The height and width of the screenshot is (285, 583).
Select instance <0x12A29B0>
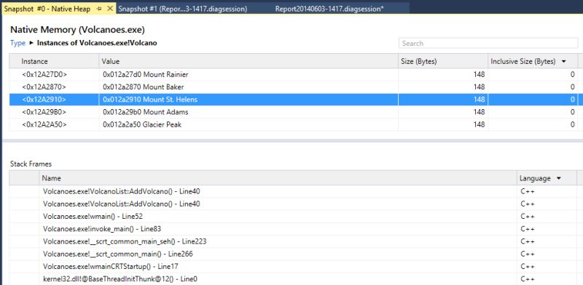pos(44,112)
